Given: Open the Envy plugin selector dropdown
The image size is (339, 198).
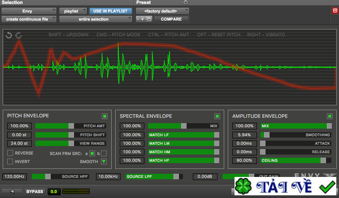Looking at the screenshot, I should pyautogui.click(x=29, y=11).
